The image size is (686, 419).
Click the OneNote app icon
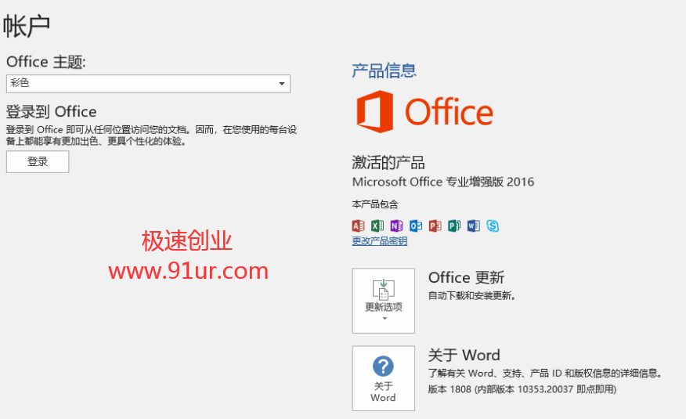click(396, 226)
